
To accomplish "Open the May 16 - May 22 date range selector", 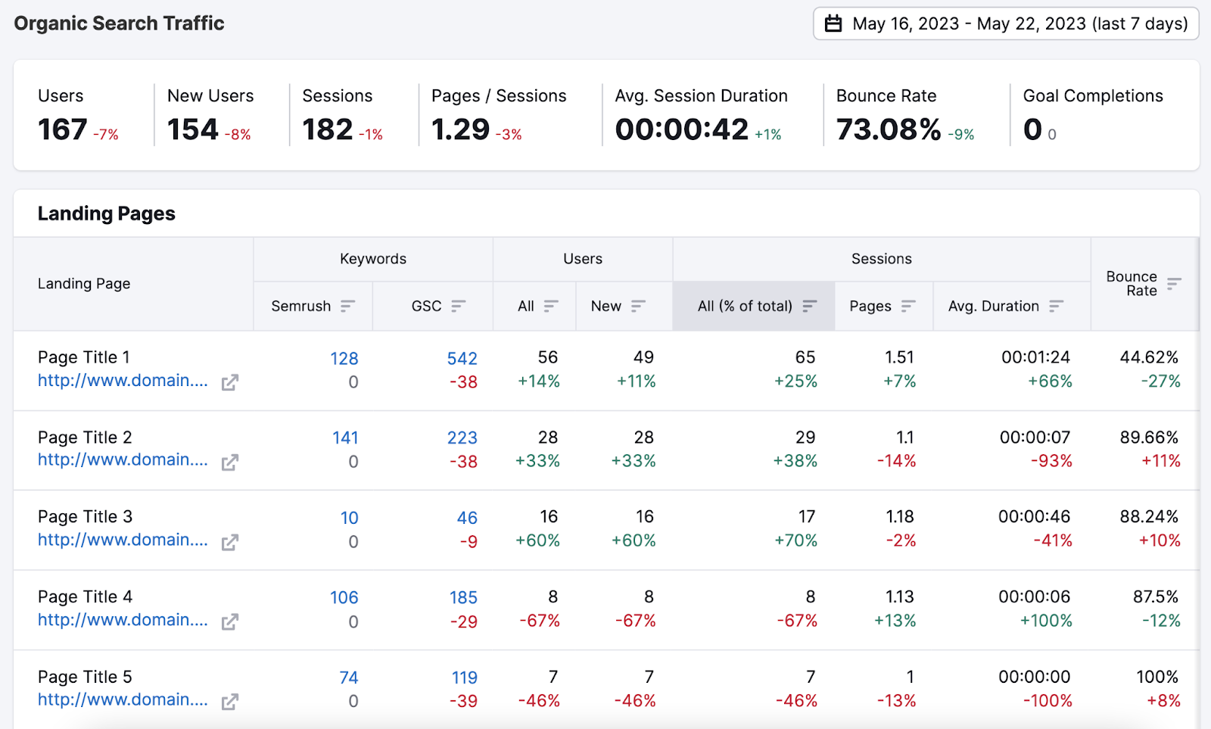I will click(1004, 23).
